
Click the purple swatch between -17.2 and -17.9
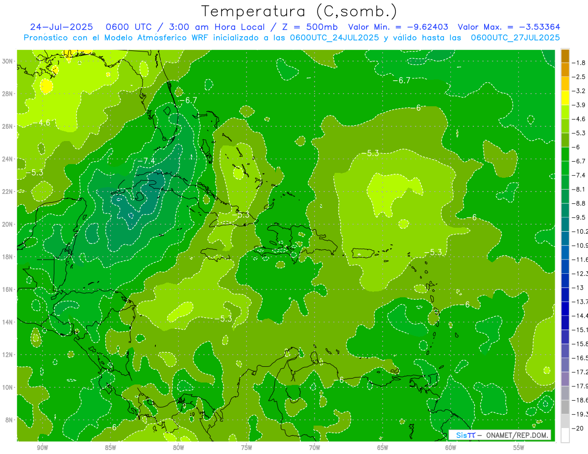coord(565,379)
